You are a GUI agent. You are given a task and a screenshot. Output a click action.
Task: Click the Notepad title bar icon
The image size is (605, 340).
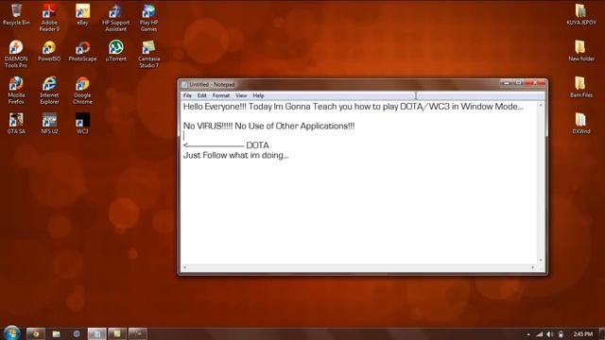pos(184,84)
